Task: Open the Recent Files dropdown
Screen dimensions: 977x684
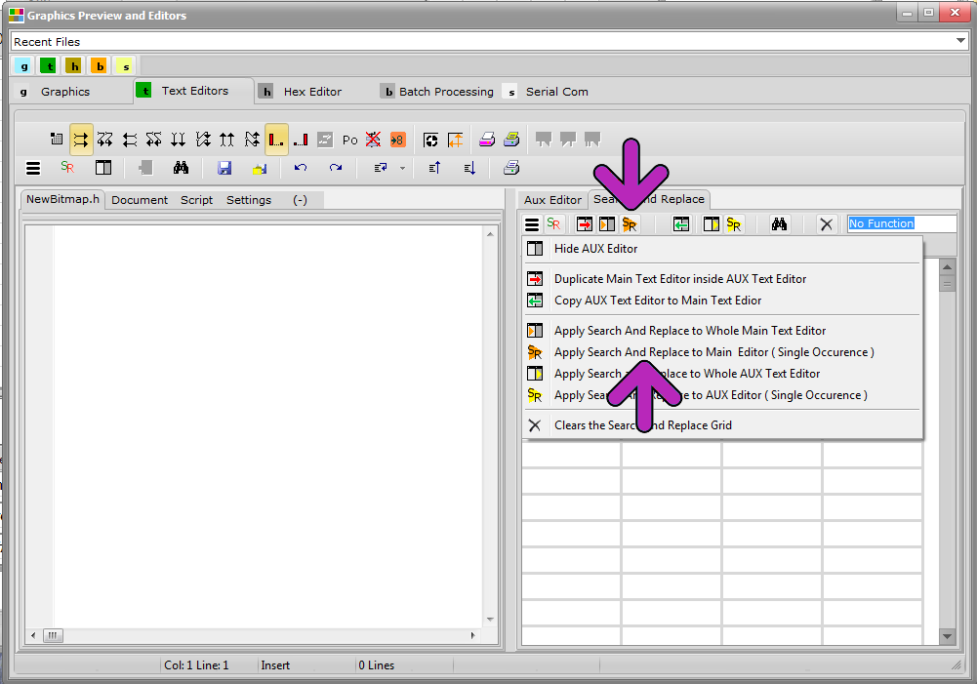Action: tap(960, 41)
